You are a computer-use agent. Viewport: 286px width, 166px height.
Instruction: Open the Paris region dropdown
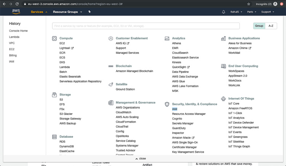tap(252, 12)
